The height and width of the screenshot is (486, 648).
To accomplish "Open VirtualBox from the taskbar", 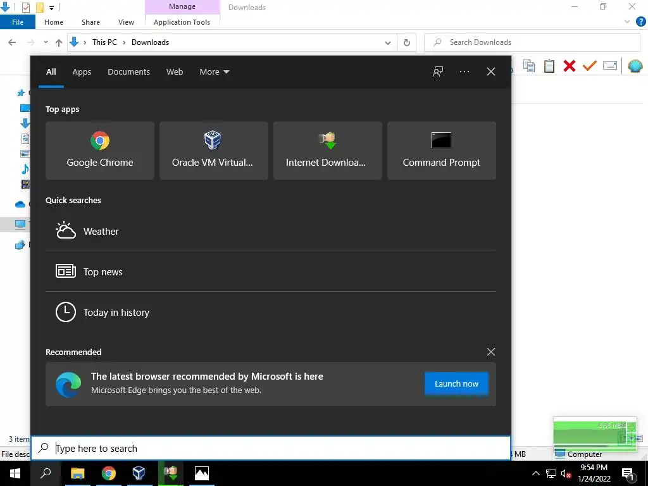I will pyautogui.click(x=139, y=473).
